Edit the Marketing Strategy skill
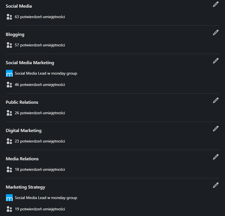225x216 pixels. 216,185
